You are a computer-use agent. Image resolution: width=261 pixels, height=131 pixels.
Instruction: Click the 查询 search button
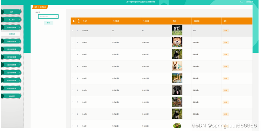pyautogui.click(x=48, y=23)
